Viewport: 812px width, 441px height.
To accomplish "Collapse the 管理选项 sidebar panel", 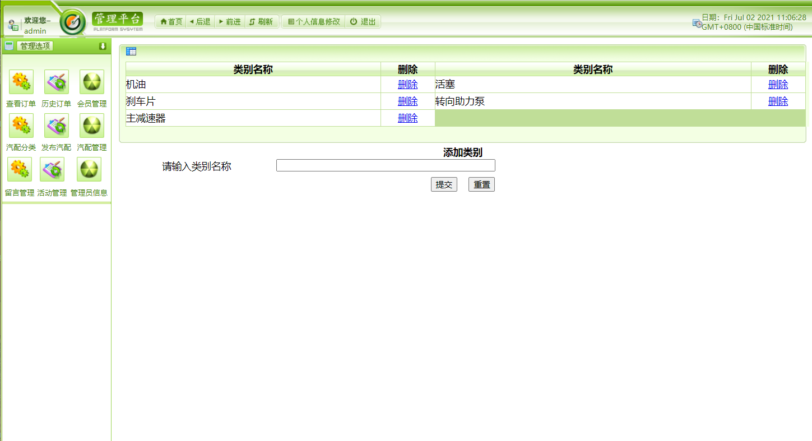I will pos(103,47).
